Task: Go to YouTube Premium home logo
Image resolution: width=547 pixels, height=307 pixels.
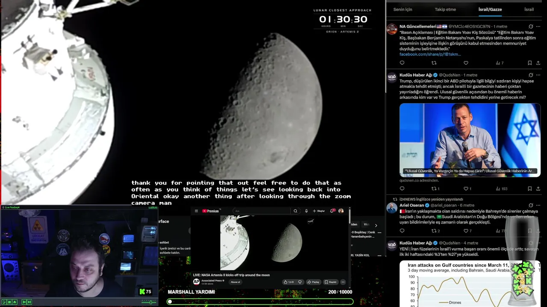Action: [210, 211]
